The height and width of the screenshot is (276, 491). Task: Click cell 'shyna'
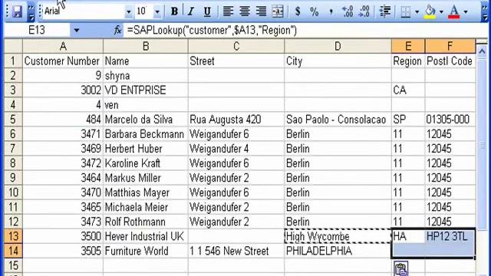146,75
